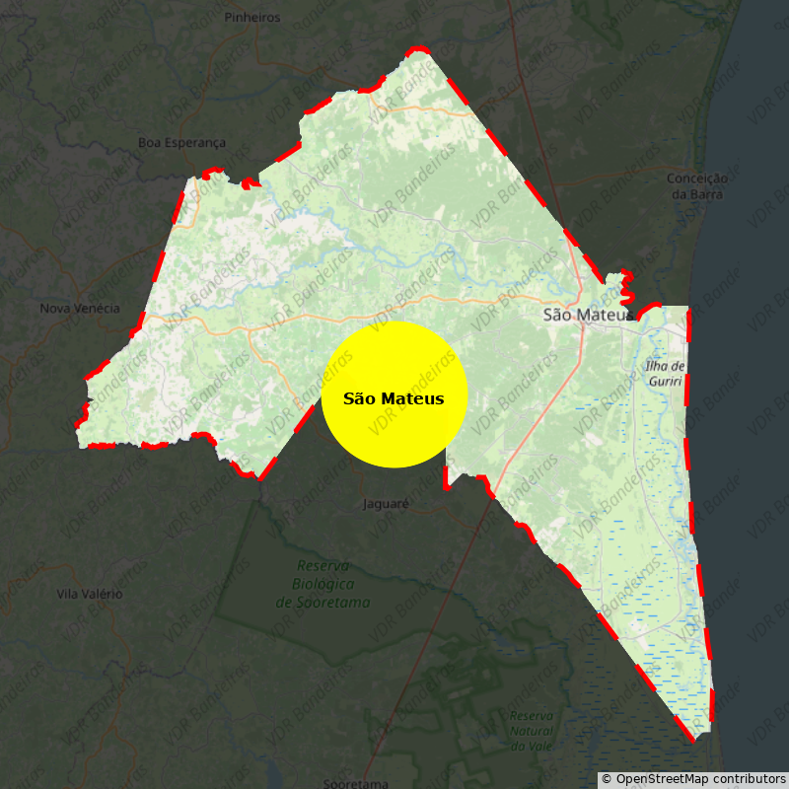Click the northernmost tip of the red dashed boundary
This screenshot has width=789, height=789.
click(420, 48)
